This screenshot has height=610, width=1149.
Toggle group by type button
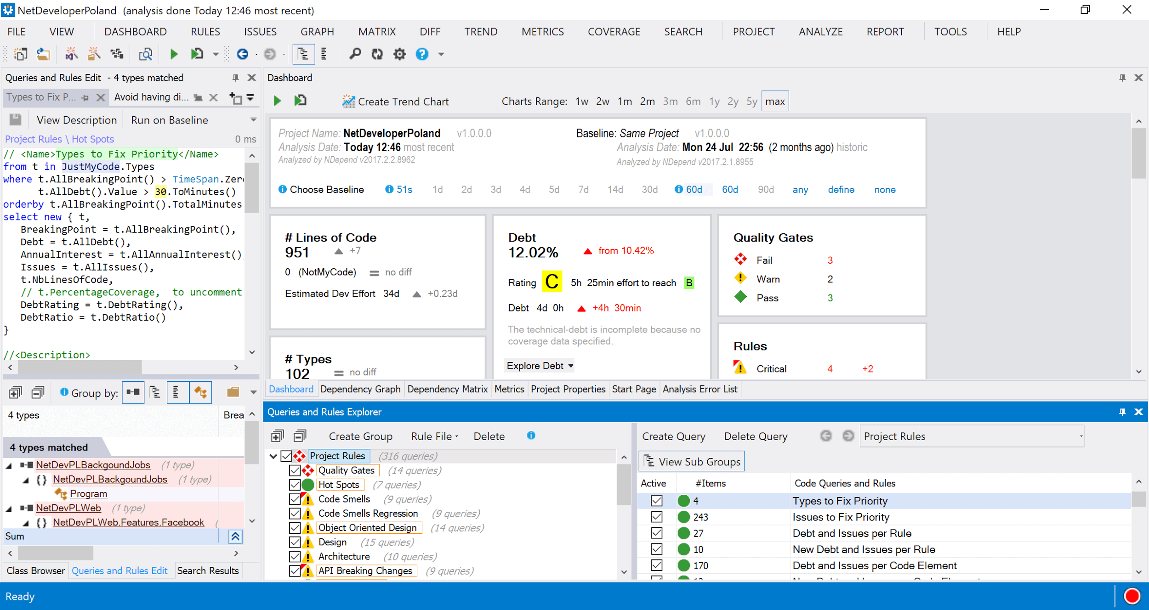(201, 392)
